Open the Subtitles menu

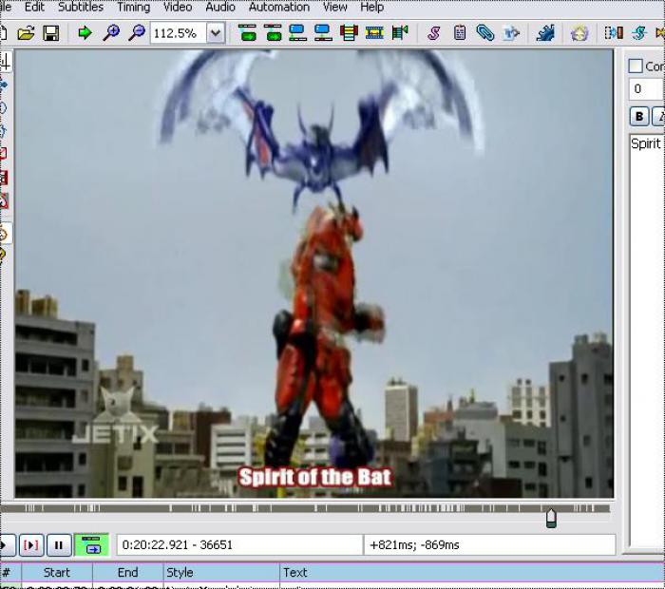(81, 7)
